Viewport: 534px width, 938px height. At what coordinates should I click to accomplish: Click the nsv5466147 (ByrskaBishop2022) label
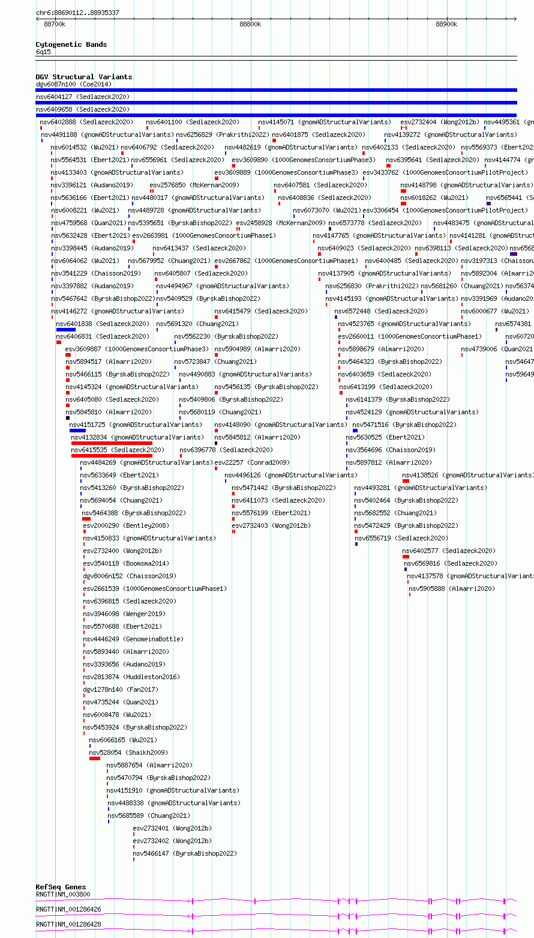click(x=185, y=853)
